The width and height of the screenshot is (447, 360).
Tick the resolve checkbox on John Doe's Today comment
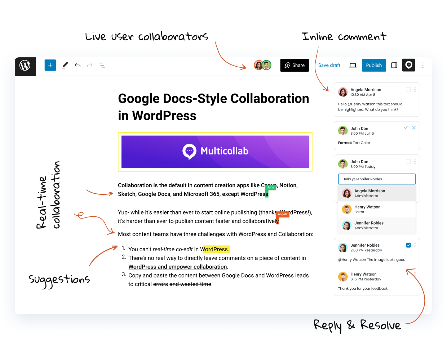coord(408,162)
